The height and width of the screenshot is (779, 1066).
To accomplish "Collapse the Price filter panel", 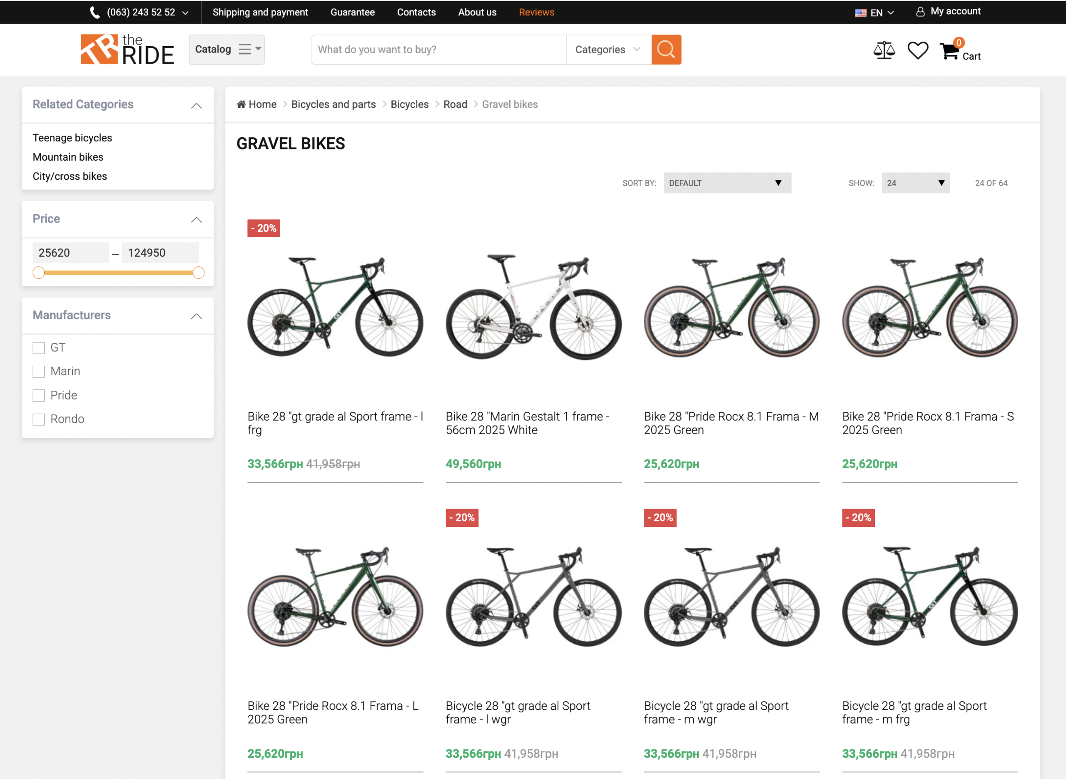I will coord(196,220).
